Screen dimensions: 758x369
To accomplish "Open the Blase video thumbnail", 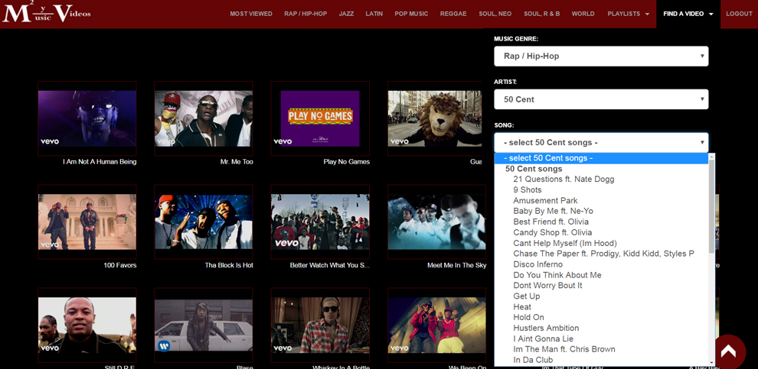I will point(204,325).
